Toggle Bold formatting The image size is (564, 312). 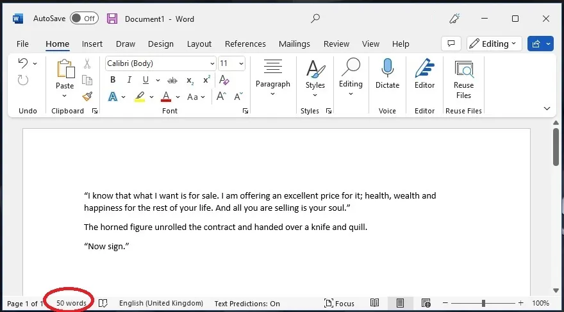coord(113,80)
